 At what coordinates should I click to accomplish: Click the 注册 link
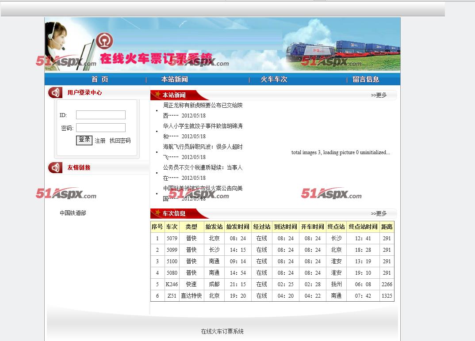(x=100, y=140)
